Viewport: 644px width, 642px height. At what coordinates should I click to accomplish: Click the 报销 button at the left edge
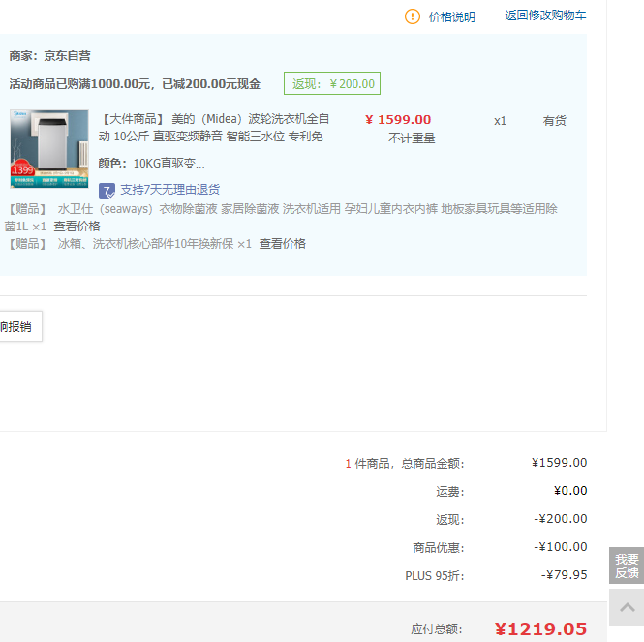[20, 326]
